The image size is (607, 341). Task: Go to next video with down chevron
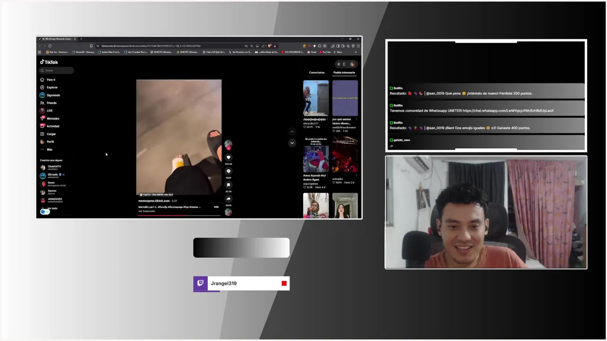292,143
